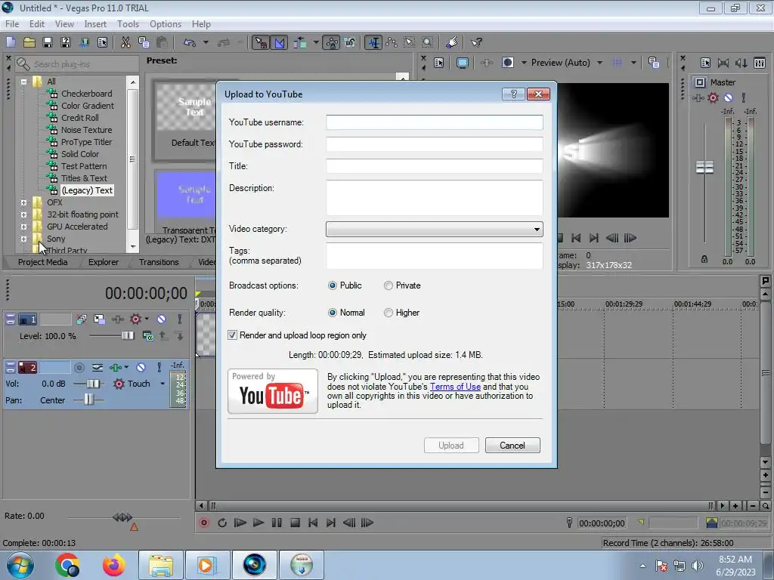Click the YouTube username field

[x=435, y=122]
